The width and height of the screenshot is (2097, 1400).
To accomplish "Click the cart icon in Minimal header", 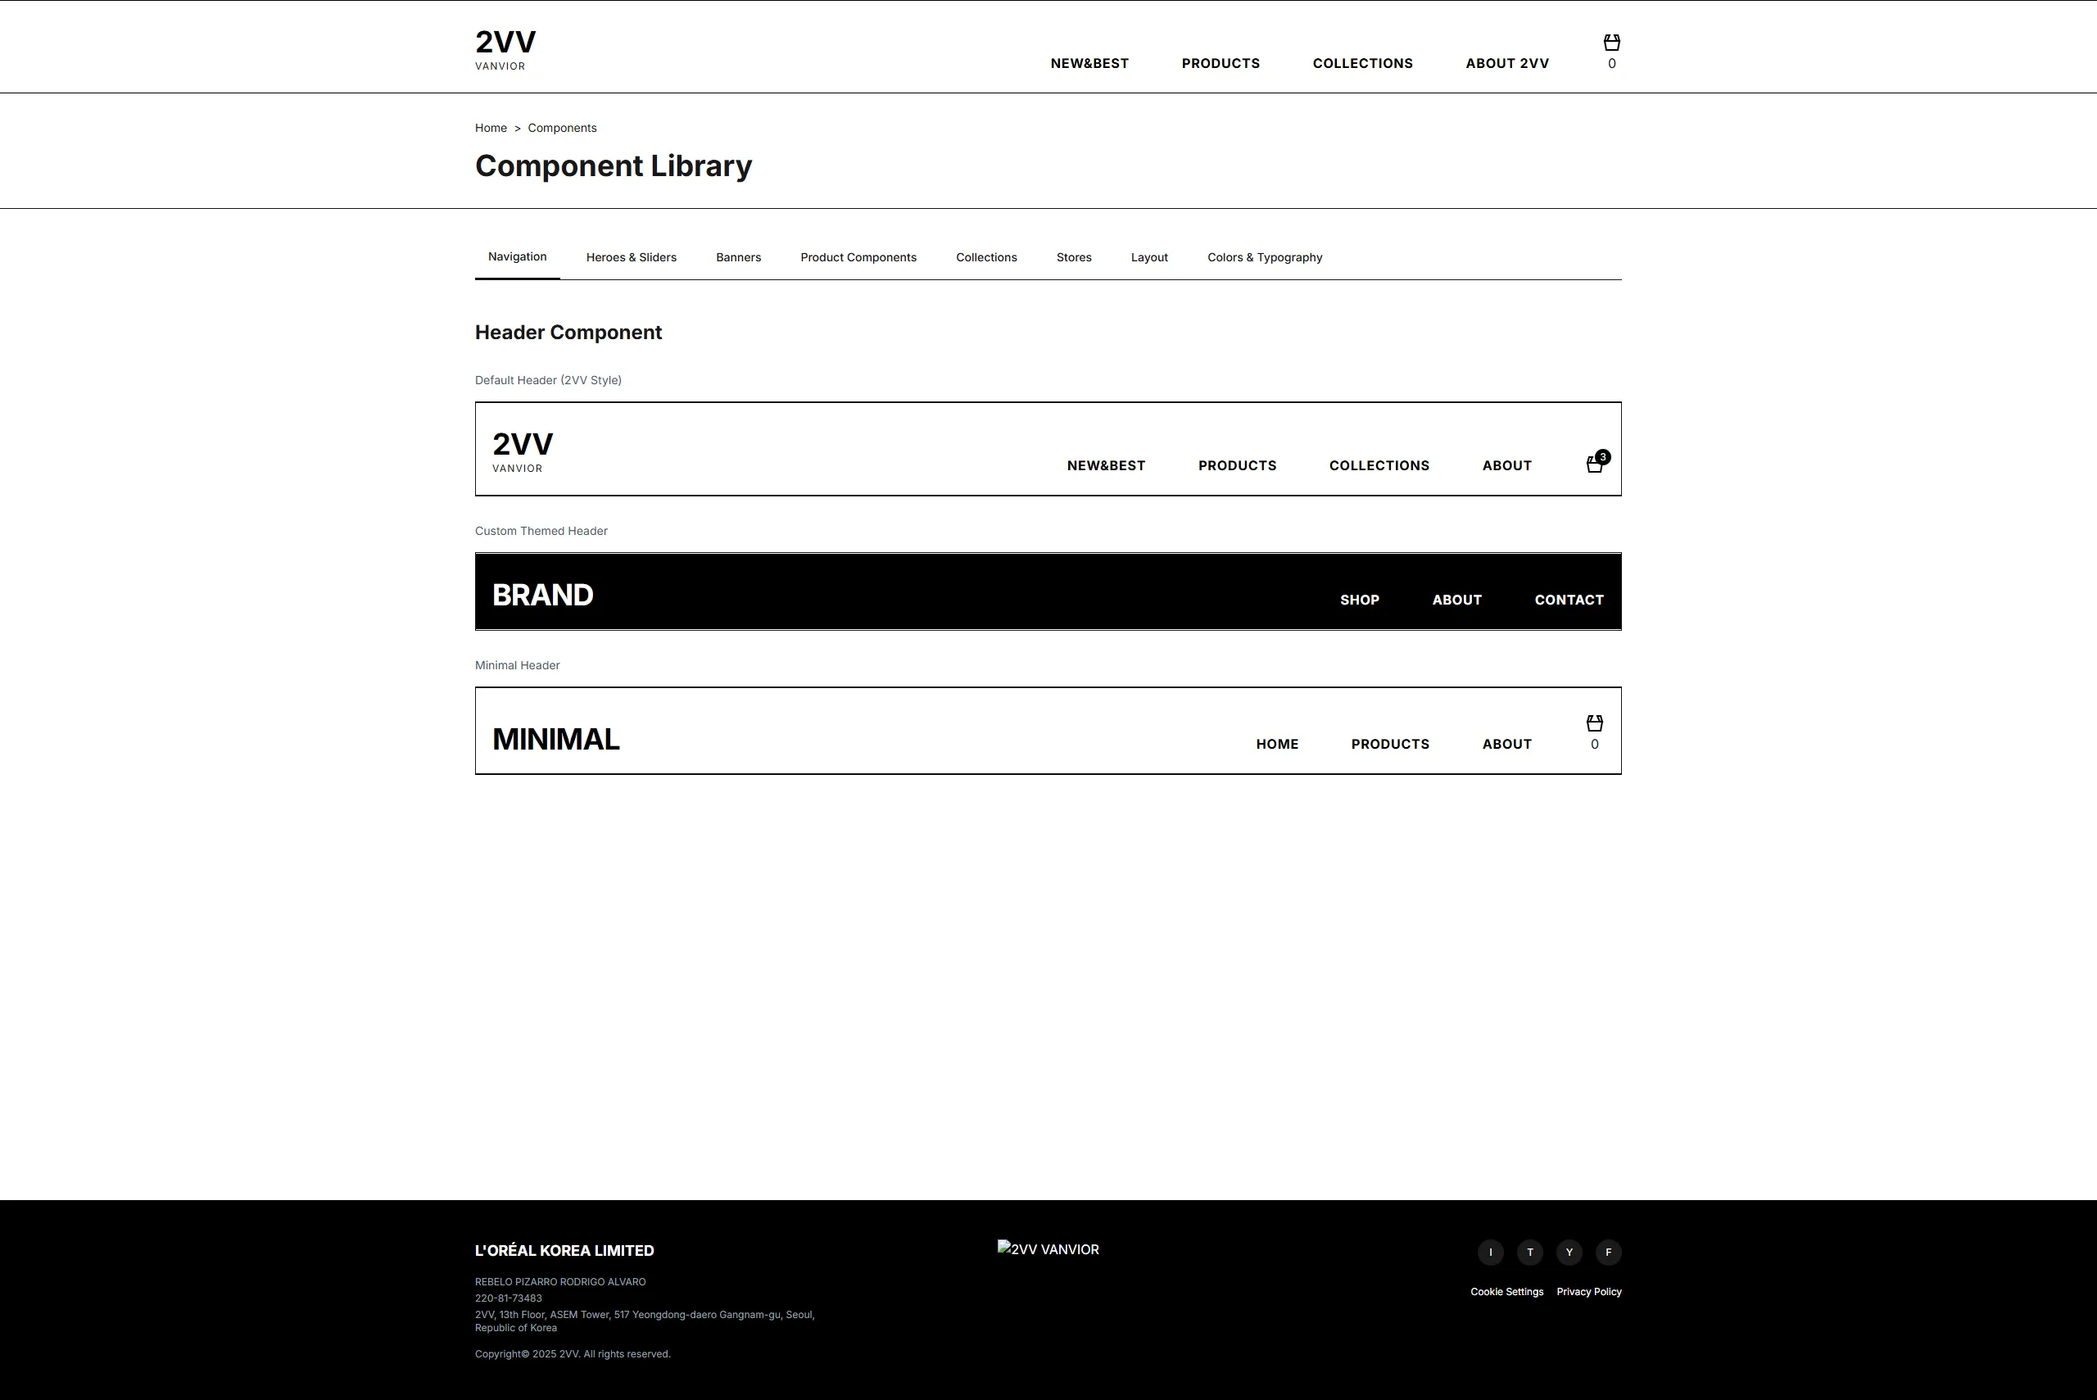I will [x=1594, y=733].
